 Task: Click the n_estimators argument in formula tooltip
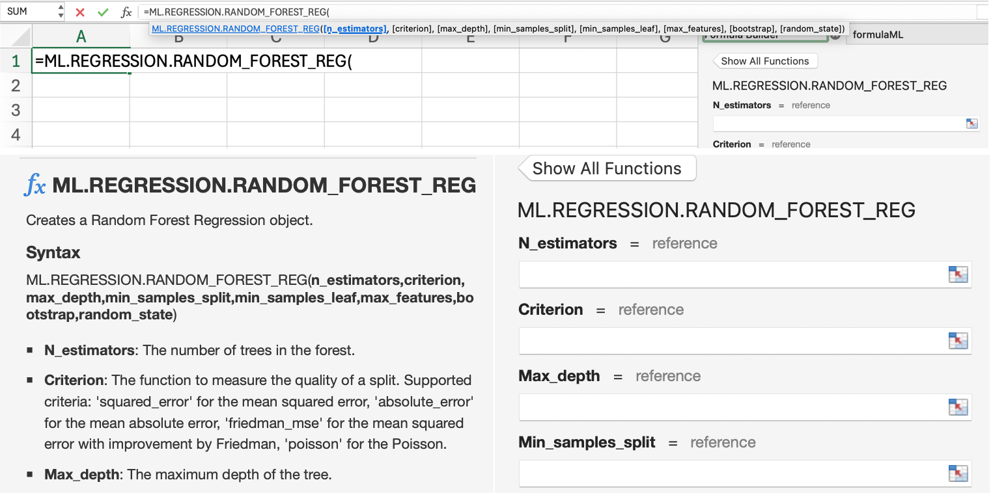(x=356, y=29)
